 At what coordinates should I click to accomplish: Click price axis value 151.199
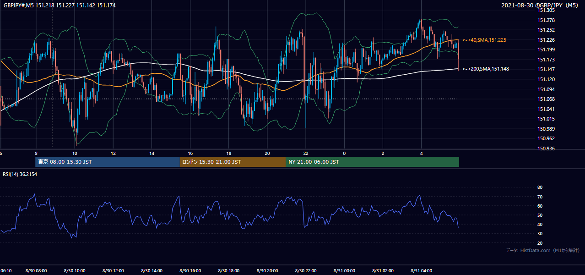[547, 49]
